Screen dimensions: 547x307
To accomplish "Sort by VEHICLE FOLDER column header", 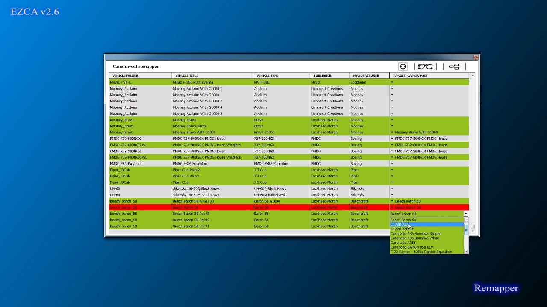I will point(140,75).
